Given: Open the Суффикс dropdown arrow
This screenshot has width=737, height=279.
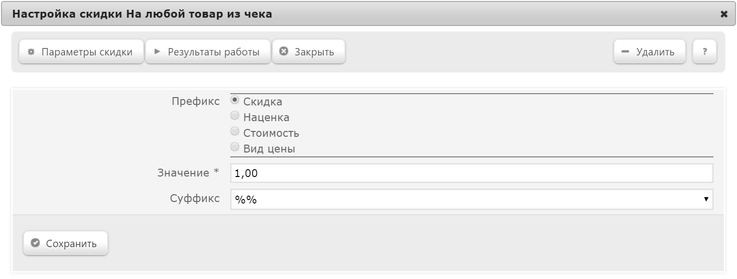Looking at the screenshot, I should 706,199.
